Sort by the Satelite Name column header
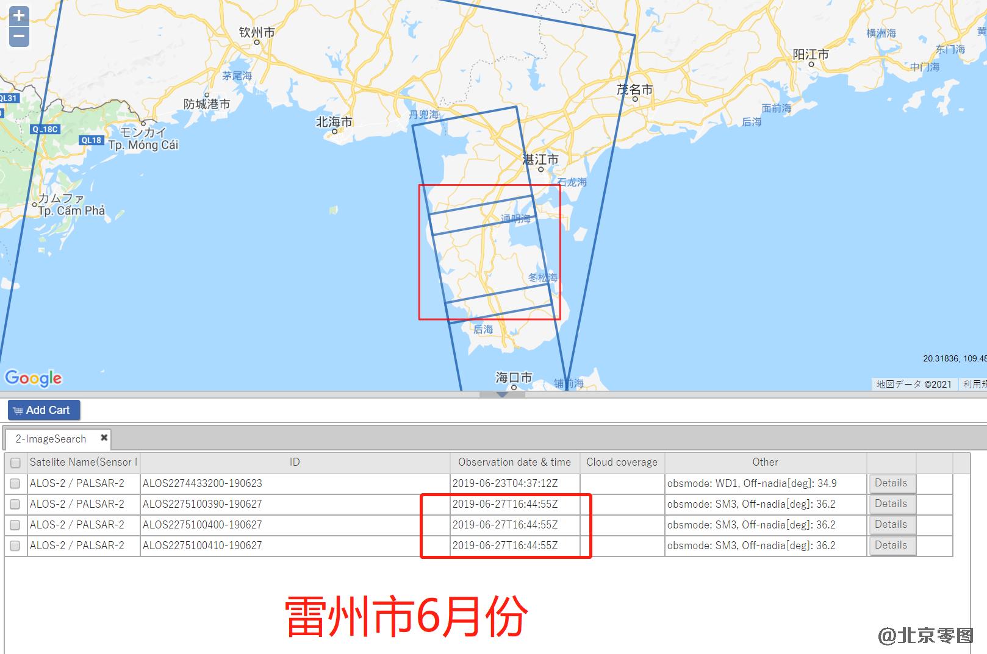The image size is (987, 654). pyautogui.click(x=84, y=462)
